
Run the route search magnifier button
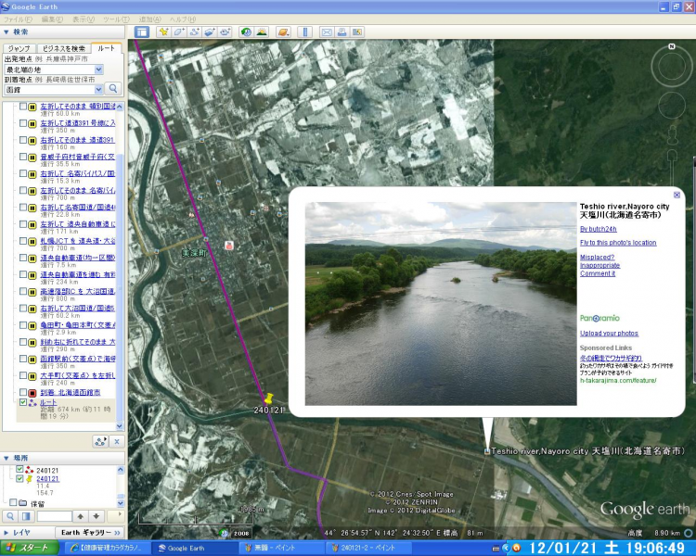coord(113,89)
